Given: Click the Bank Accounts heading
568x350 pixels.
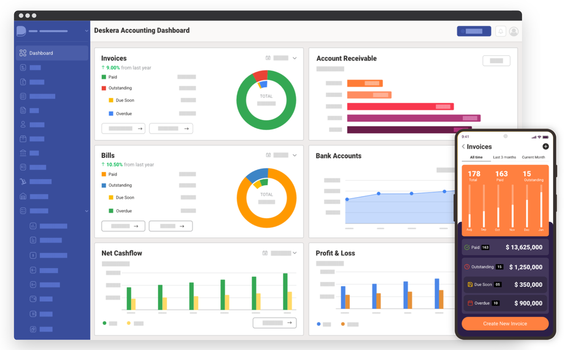Looking at the screenshot, I should point(339,156).
